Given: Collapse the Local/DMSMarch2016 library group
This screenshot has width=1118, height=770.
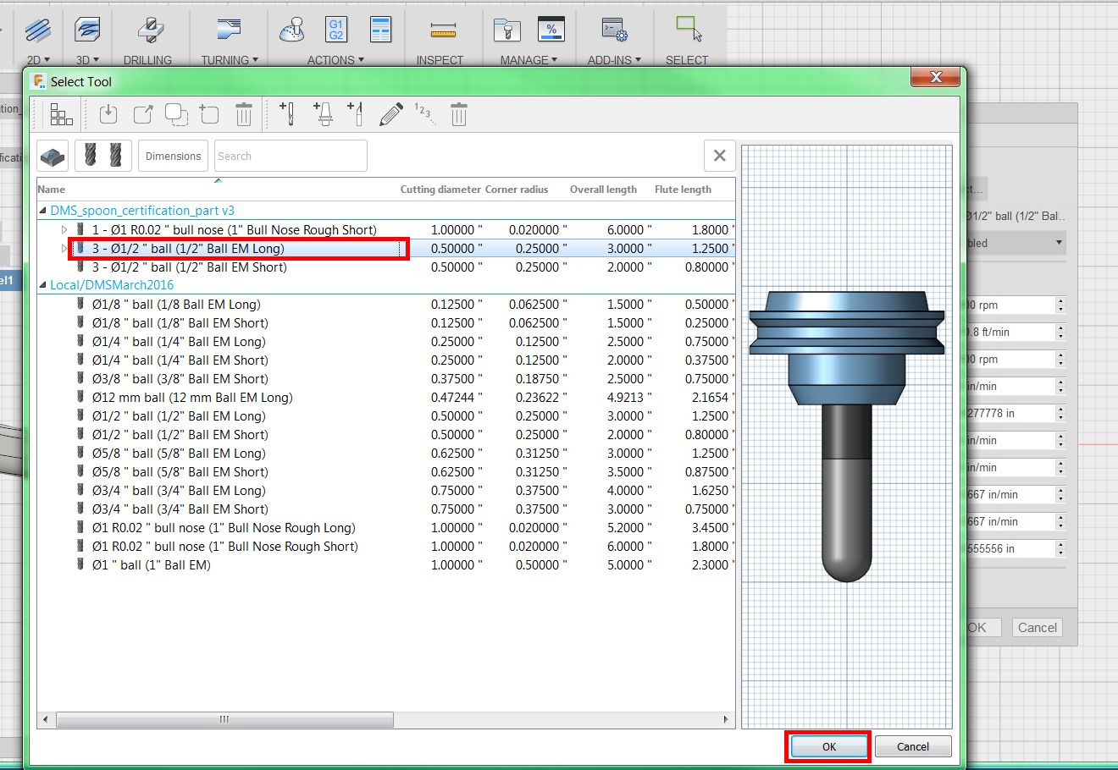Looking at the screenshot, I should (x=43, y=285).
